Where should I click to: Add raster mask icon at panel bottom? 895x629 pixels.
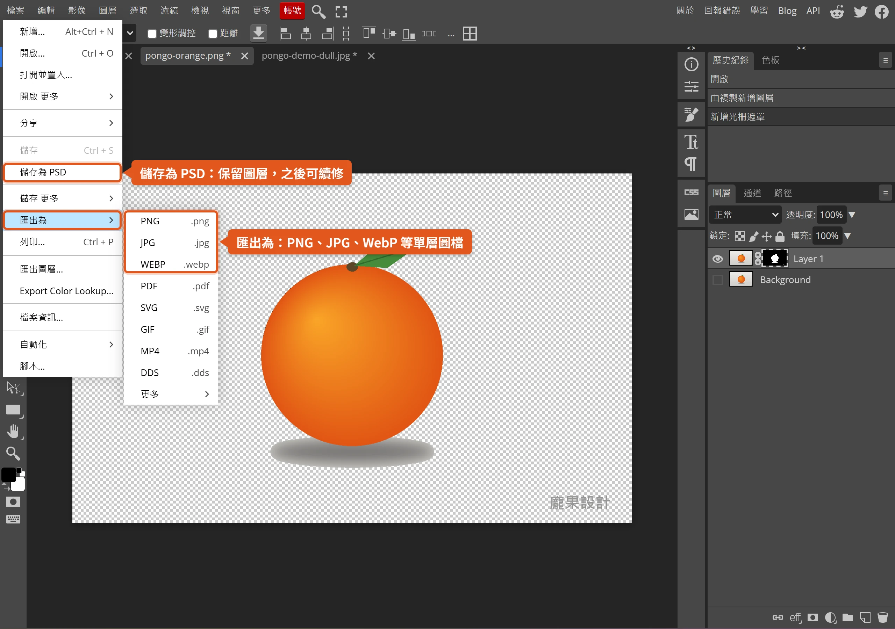coord(813,618)
